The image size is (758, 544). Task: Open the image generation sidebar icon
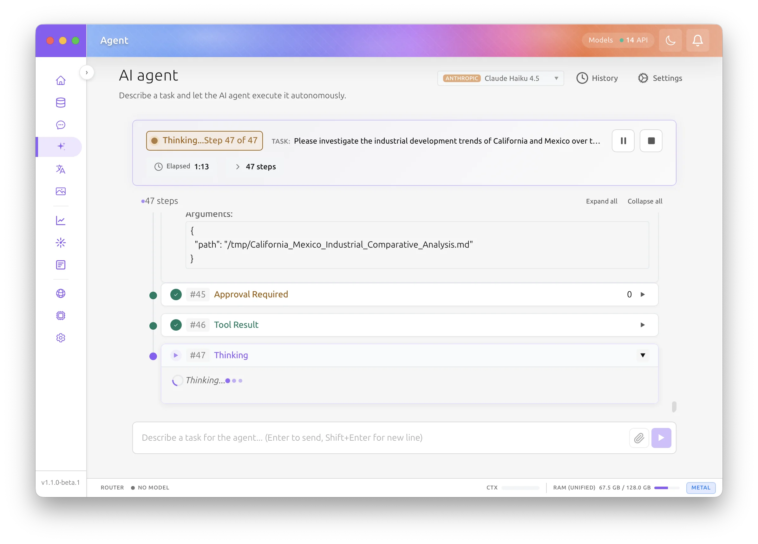point(61,191)
